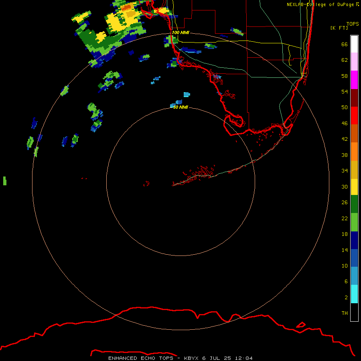
Task: Click the legend value '66'
Action: (x=345, y=44)
